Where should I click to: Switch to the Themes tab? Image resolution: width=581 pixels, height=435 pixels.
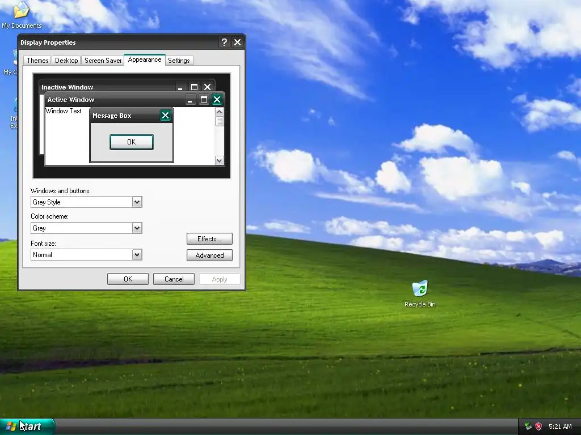(x=37, y=60)
